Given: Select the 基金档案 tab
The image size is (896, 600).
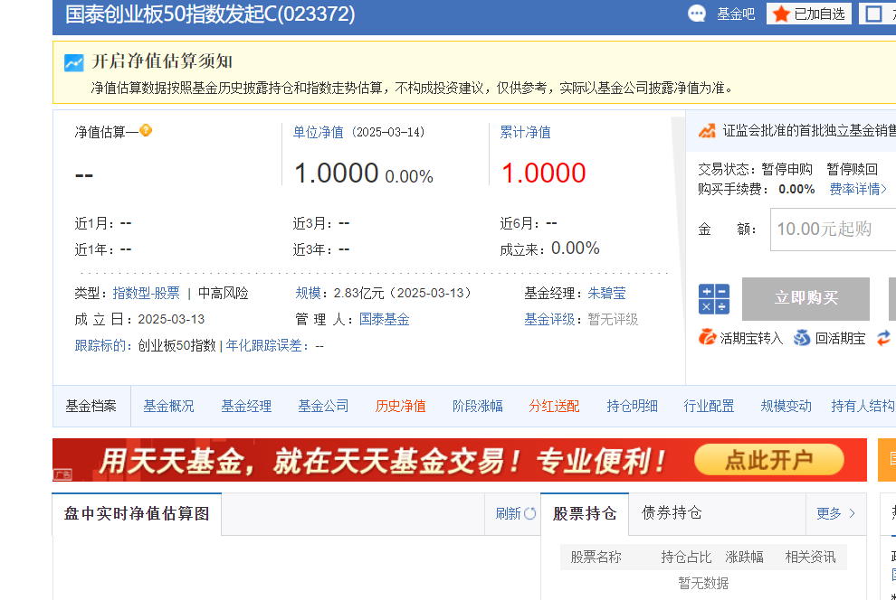Looking at the screenshot, I should [91, 406].
